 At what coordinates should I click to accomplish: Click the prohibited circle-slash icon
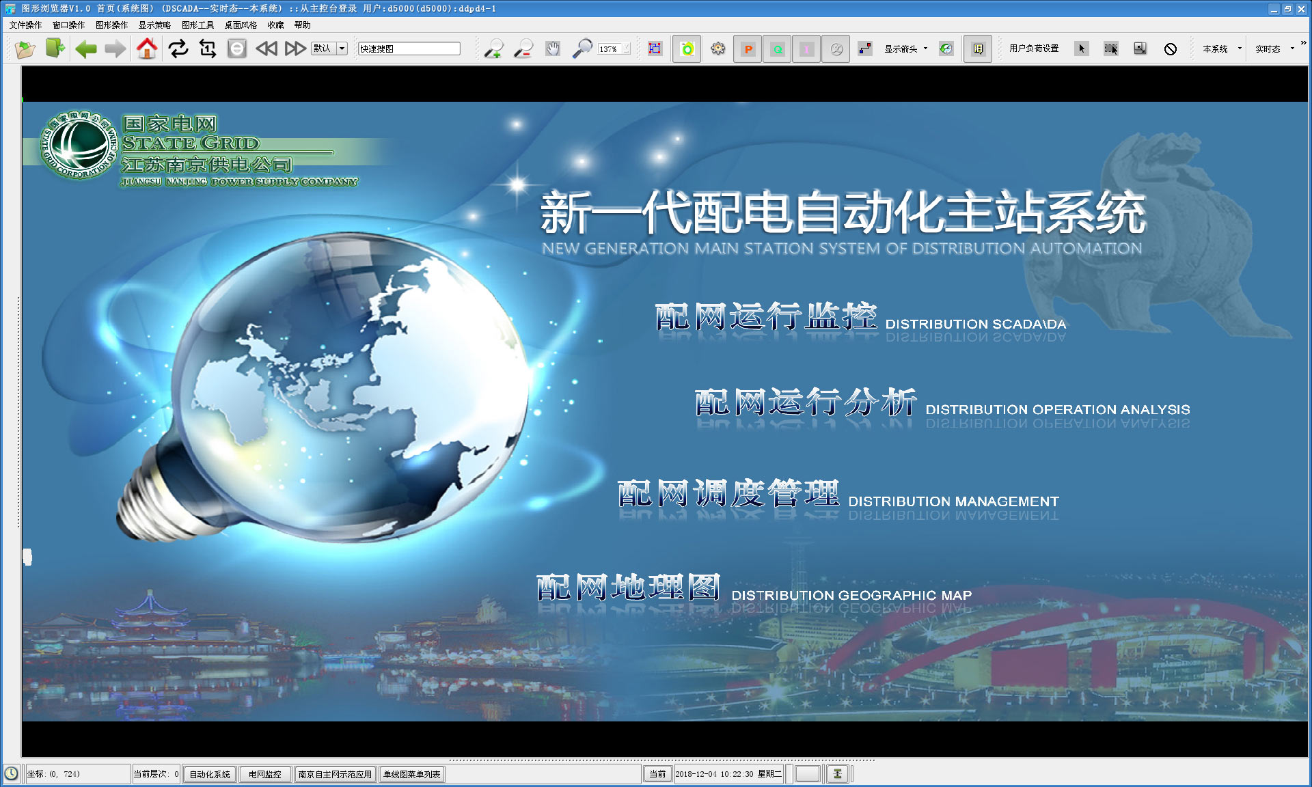(x=1171, y=49)
